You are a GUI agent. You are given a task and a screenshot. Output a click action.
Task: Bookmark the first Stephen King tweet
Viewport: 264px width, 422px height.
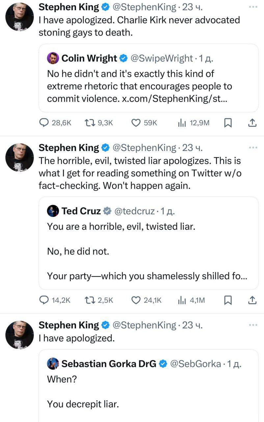point(228,123)
